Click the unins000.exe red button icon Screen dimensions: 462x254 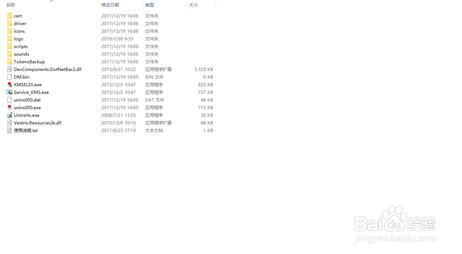point(9,107)
